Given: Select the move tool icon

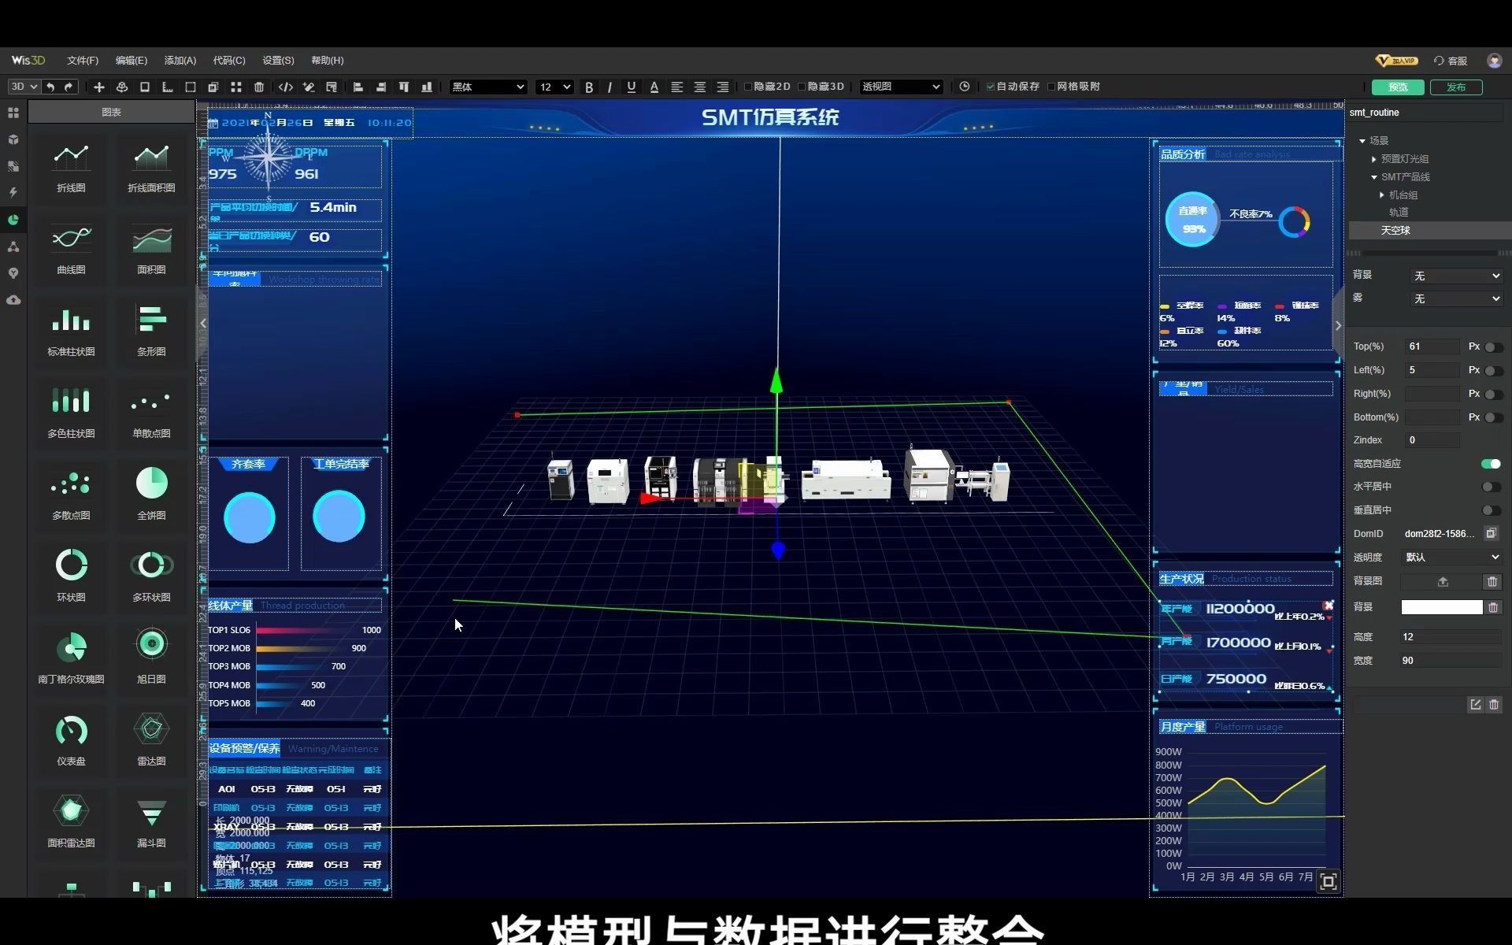Looking at the screenshot, I should pyautogui.click(x=98, y=87).
